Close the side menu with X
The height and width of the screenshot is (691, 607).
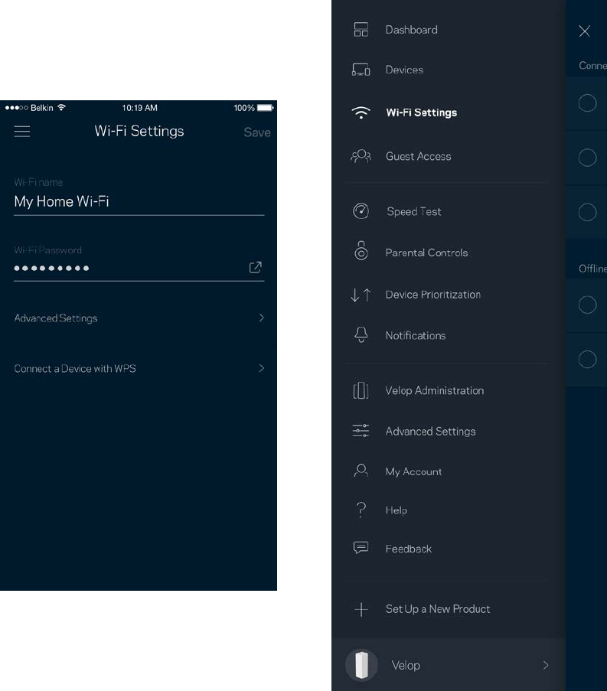pos(585,31)
